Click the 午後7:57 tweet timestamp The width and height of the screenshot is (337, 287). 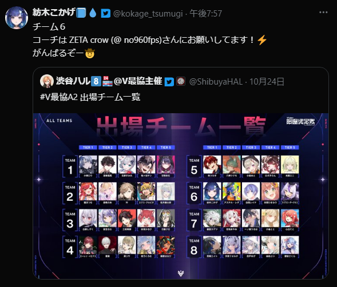pos(205,14)
